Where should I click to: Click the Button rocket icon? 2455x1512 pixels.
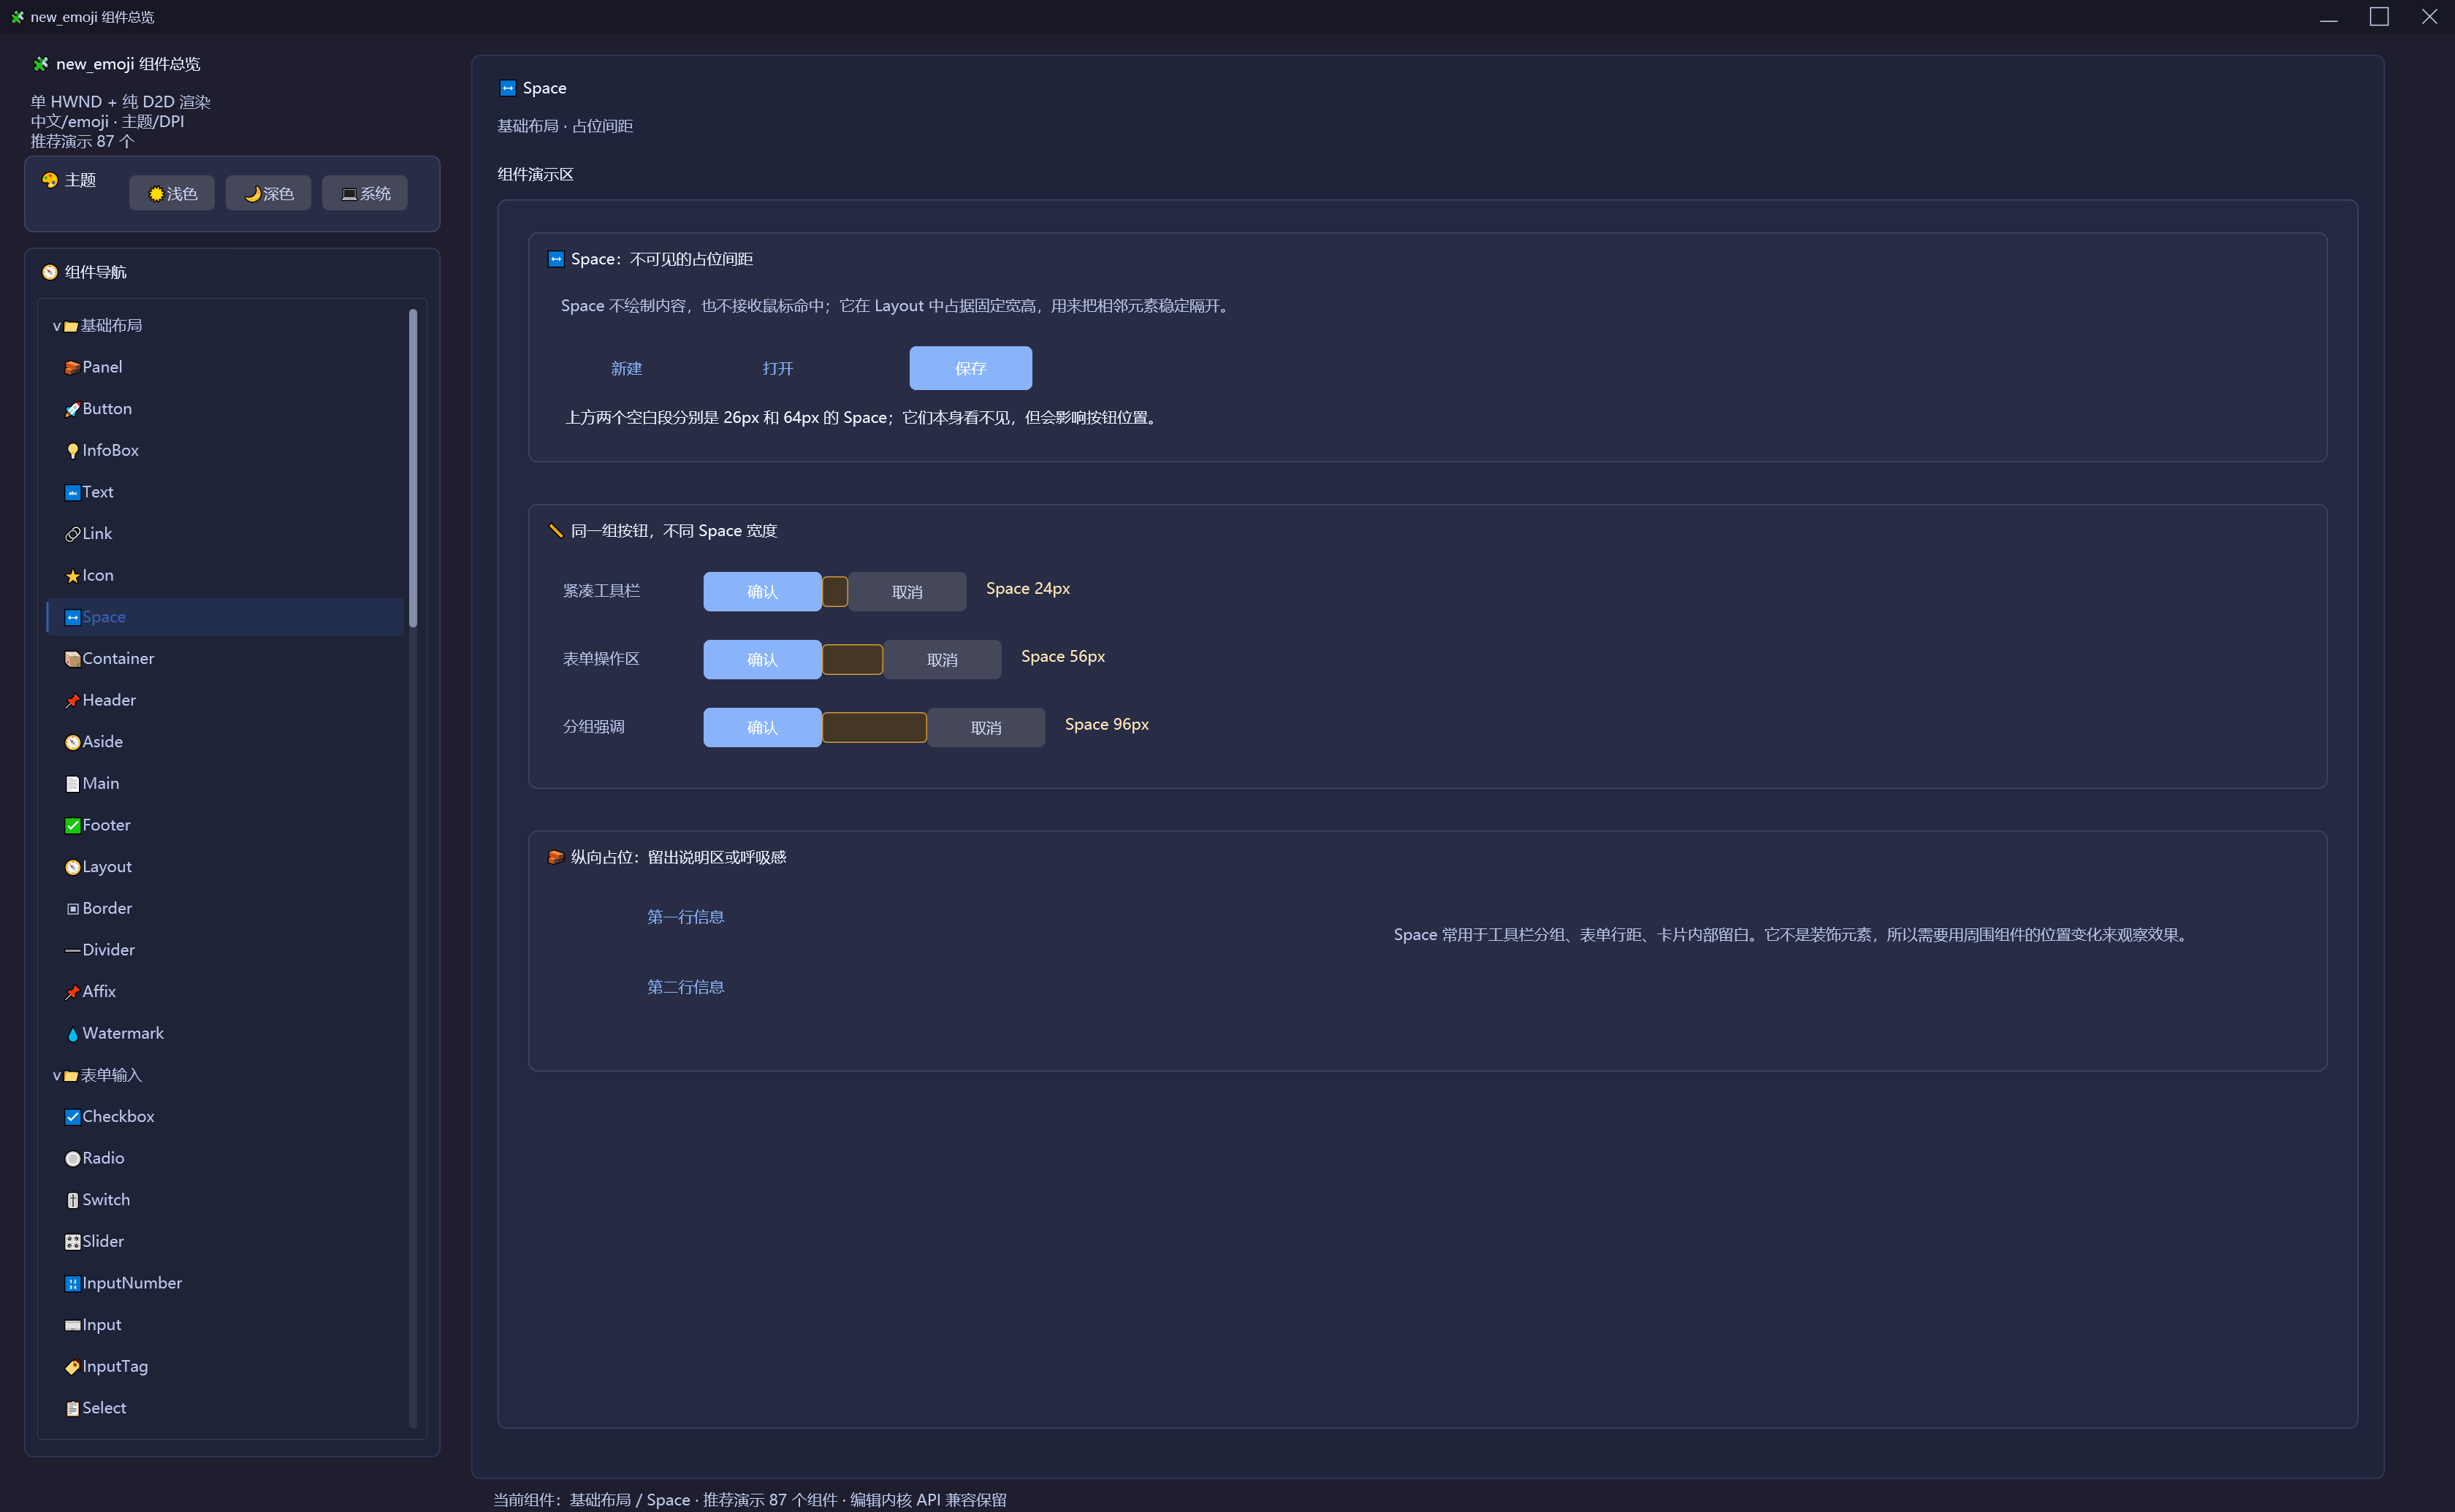click(x=72, y=409)
